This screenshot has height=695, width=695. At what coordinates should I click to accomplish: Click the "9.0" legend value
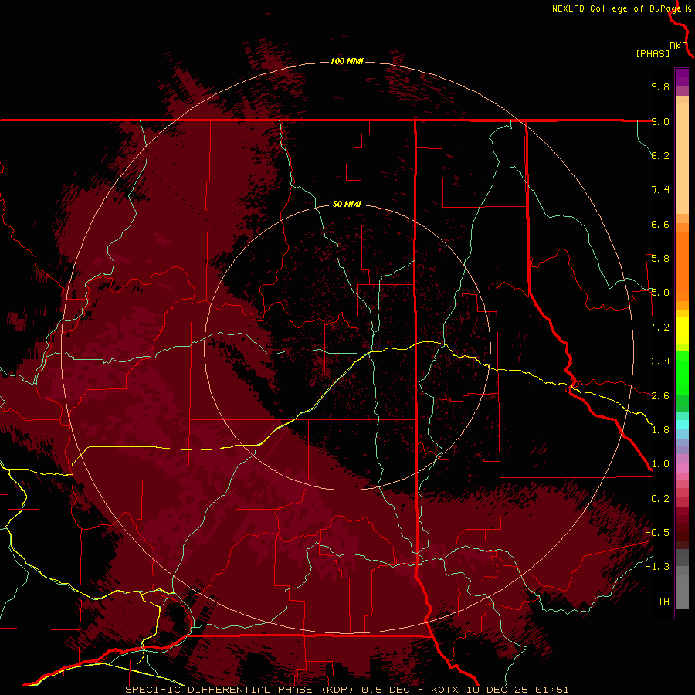pyautogui.click(x=660, y=121)
